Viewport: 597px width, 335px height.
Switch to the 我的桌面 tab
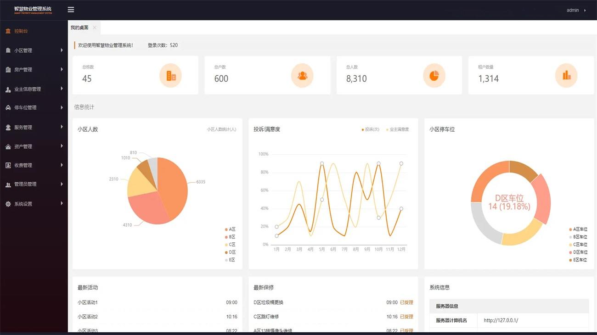[x=79, y=27]
